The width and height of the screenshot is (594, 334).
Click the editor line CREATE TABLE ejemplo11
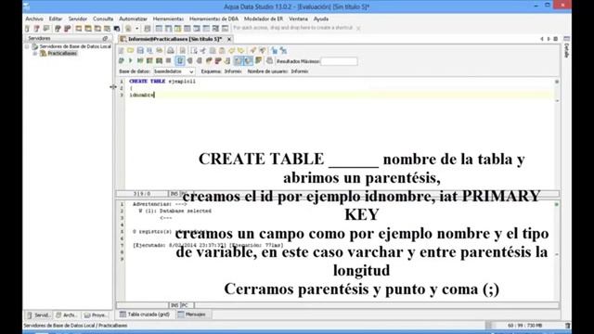click(x=162, y=81)
